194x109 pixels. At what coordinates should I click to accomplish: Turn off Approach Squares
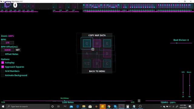pos(3,67)
